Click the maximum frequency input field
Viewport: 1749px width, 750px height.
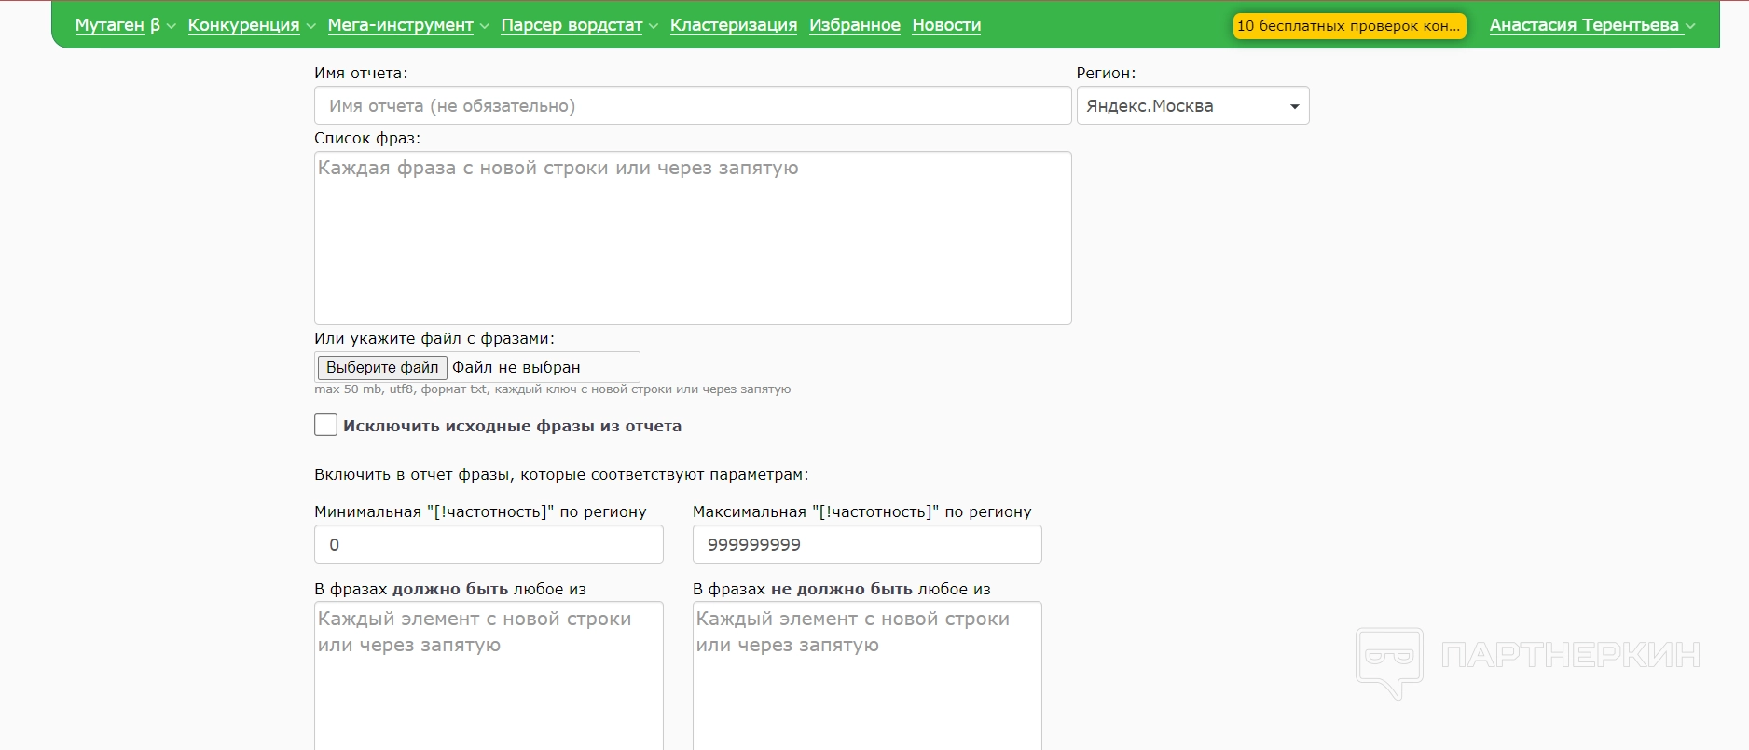click(x=867, y=545)
